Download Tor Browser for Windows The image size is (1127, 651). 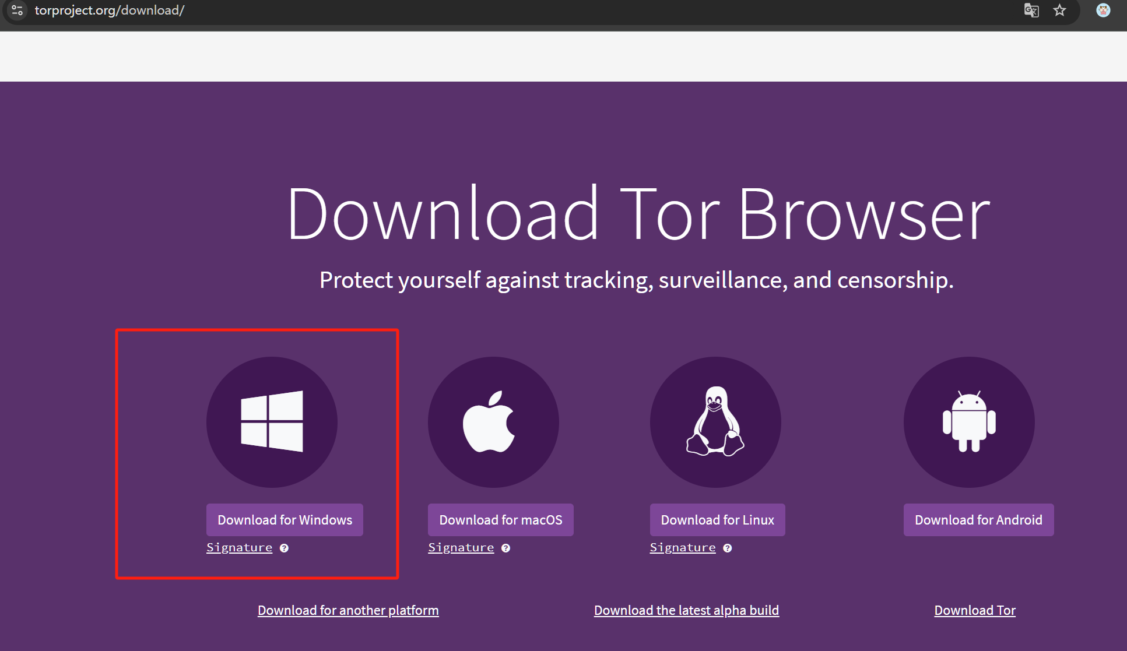pyautogui.click(x=285, y=520)
